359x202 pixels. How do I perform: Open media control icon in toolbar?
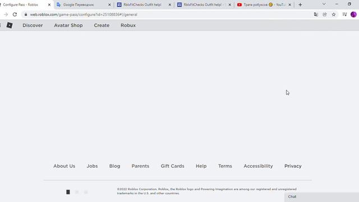point(344,15)
